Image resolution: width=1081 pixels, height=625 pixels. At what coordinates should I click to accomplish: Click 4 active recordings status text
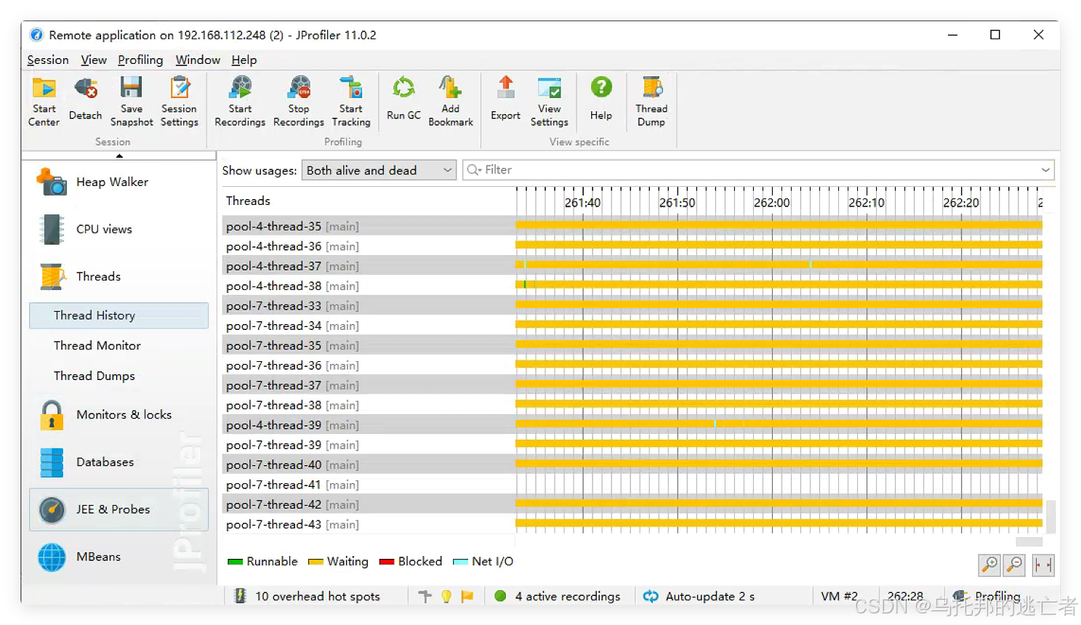coord(568,596)
